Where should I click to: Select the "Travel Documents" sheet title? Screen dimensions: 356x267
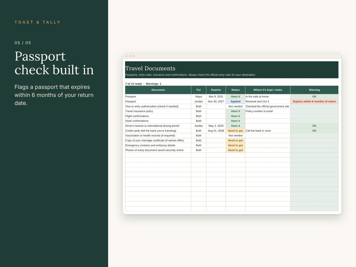[x=150, y=68]
